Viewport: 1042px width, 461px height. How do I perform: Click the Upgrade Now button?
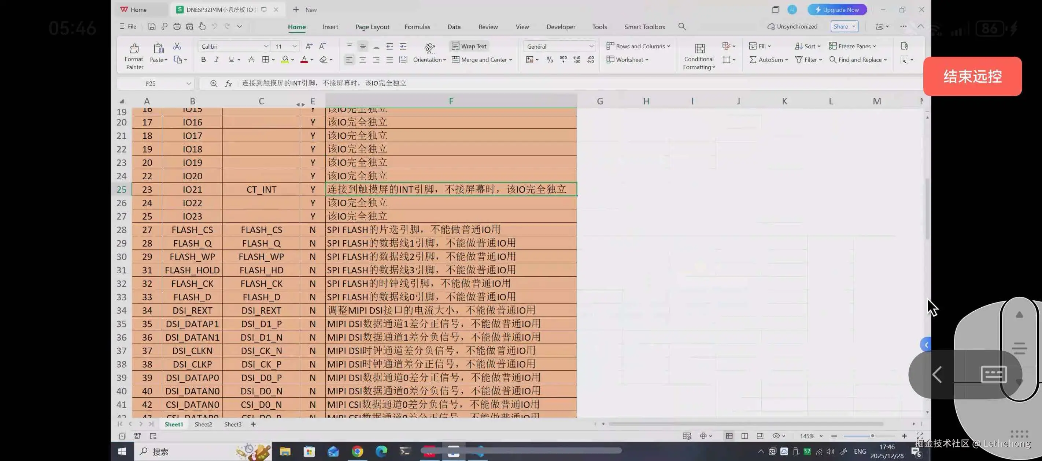(x=836, y=10)
